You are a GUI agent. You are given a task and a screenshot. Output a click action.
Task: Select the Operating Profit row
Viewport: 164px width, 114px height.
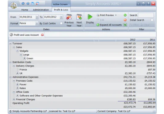click(x=82, y=103)
